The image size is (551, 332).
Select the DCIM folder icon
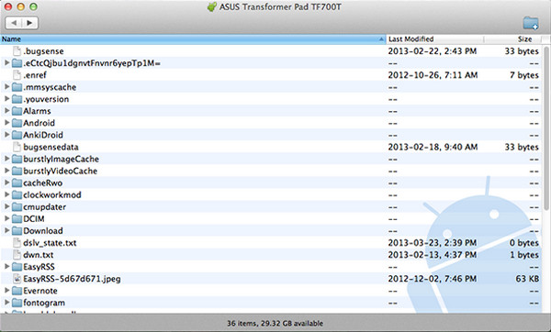click(x=17, y=219)
